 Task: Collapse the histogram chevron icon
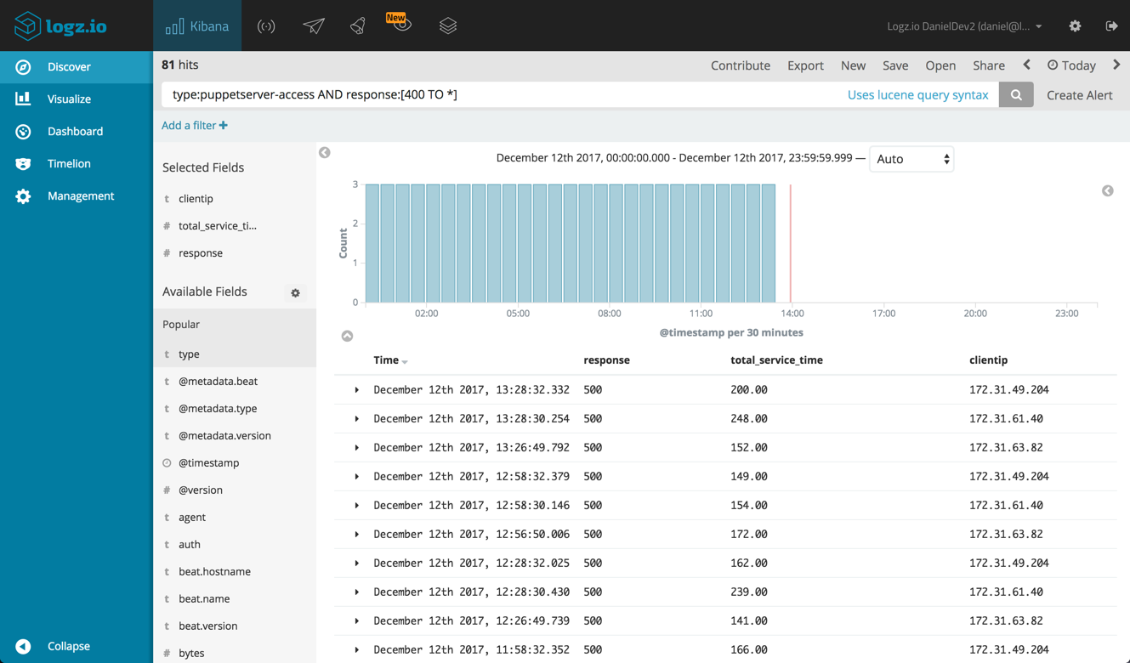pyautogui.click(x=347, y=337)
